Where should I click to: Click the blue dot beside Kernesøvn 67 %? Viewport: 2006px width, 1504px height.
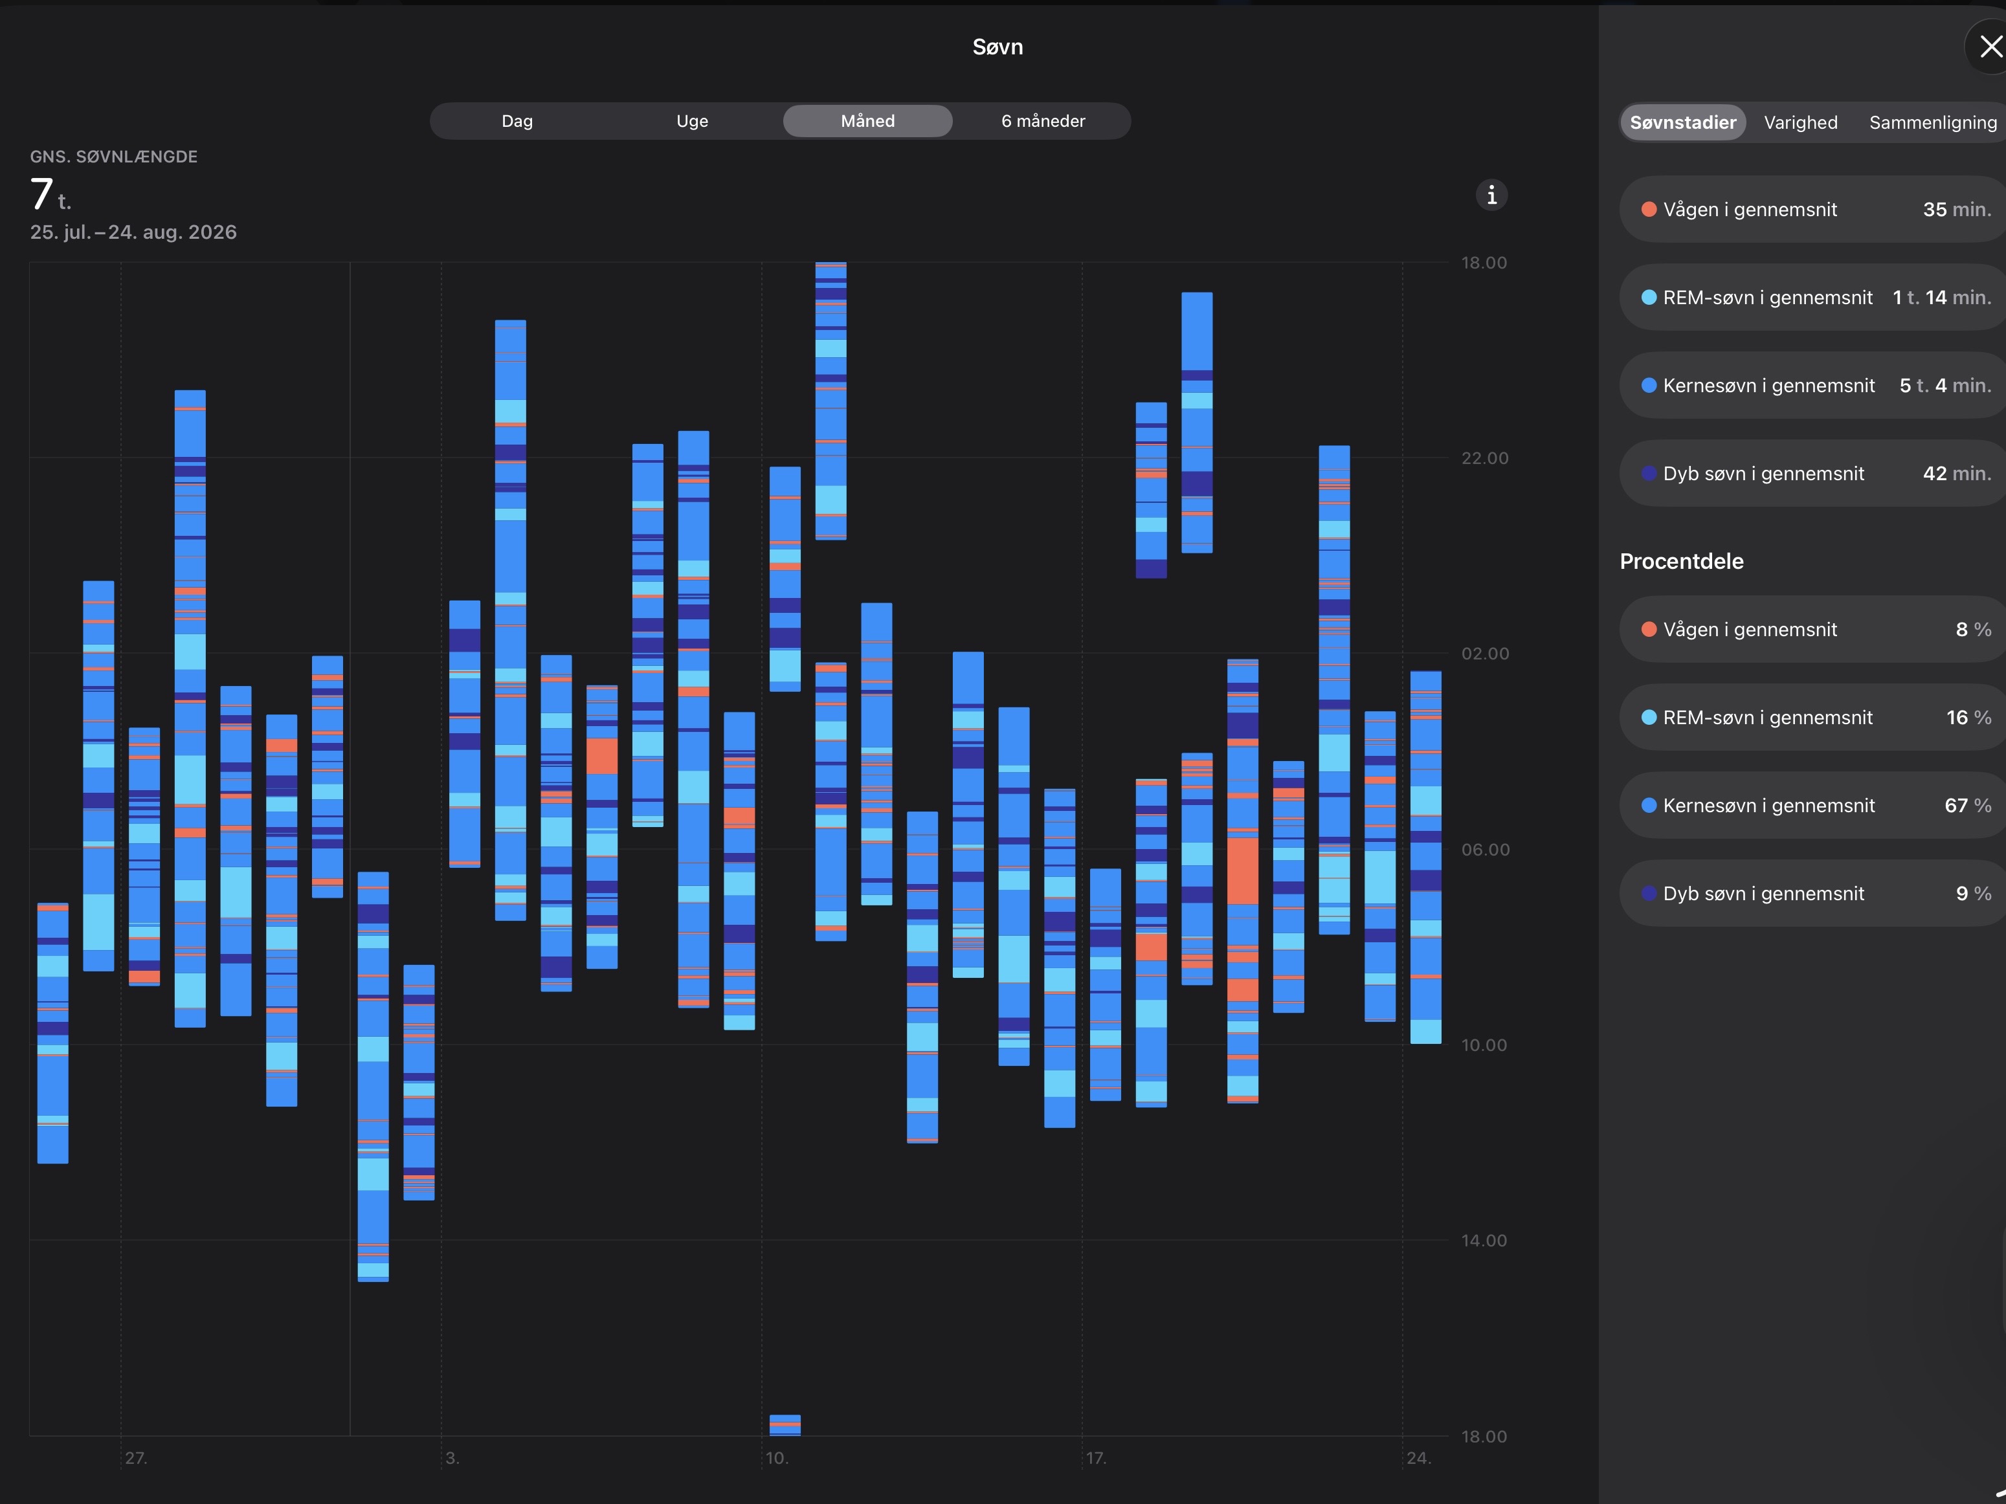click(1649, 805)
